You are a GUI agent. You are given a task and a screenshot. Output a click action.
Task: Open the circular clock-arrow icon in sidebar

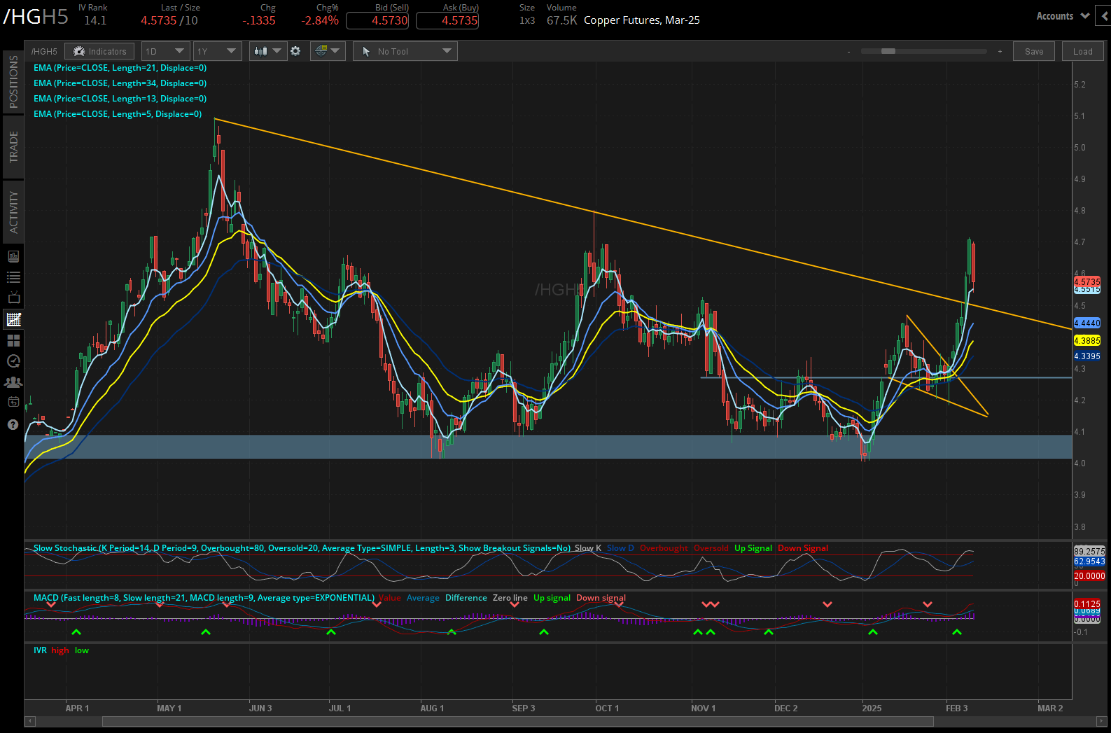tap(13, 361)
